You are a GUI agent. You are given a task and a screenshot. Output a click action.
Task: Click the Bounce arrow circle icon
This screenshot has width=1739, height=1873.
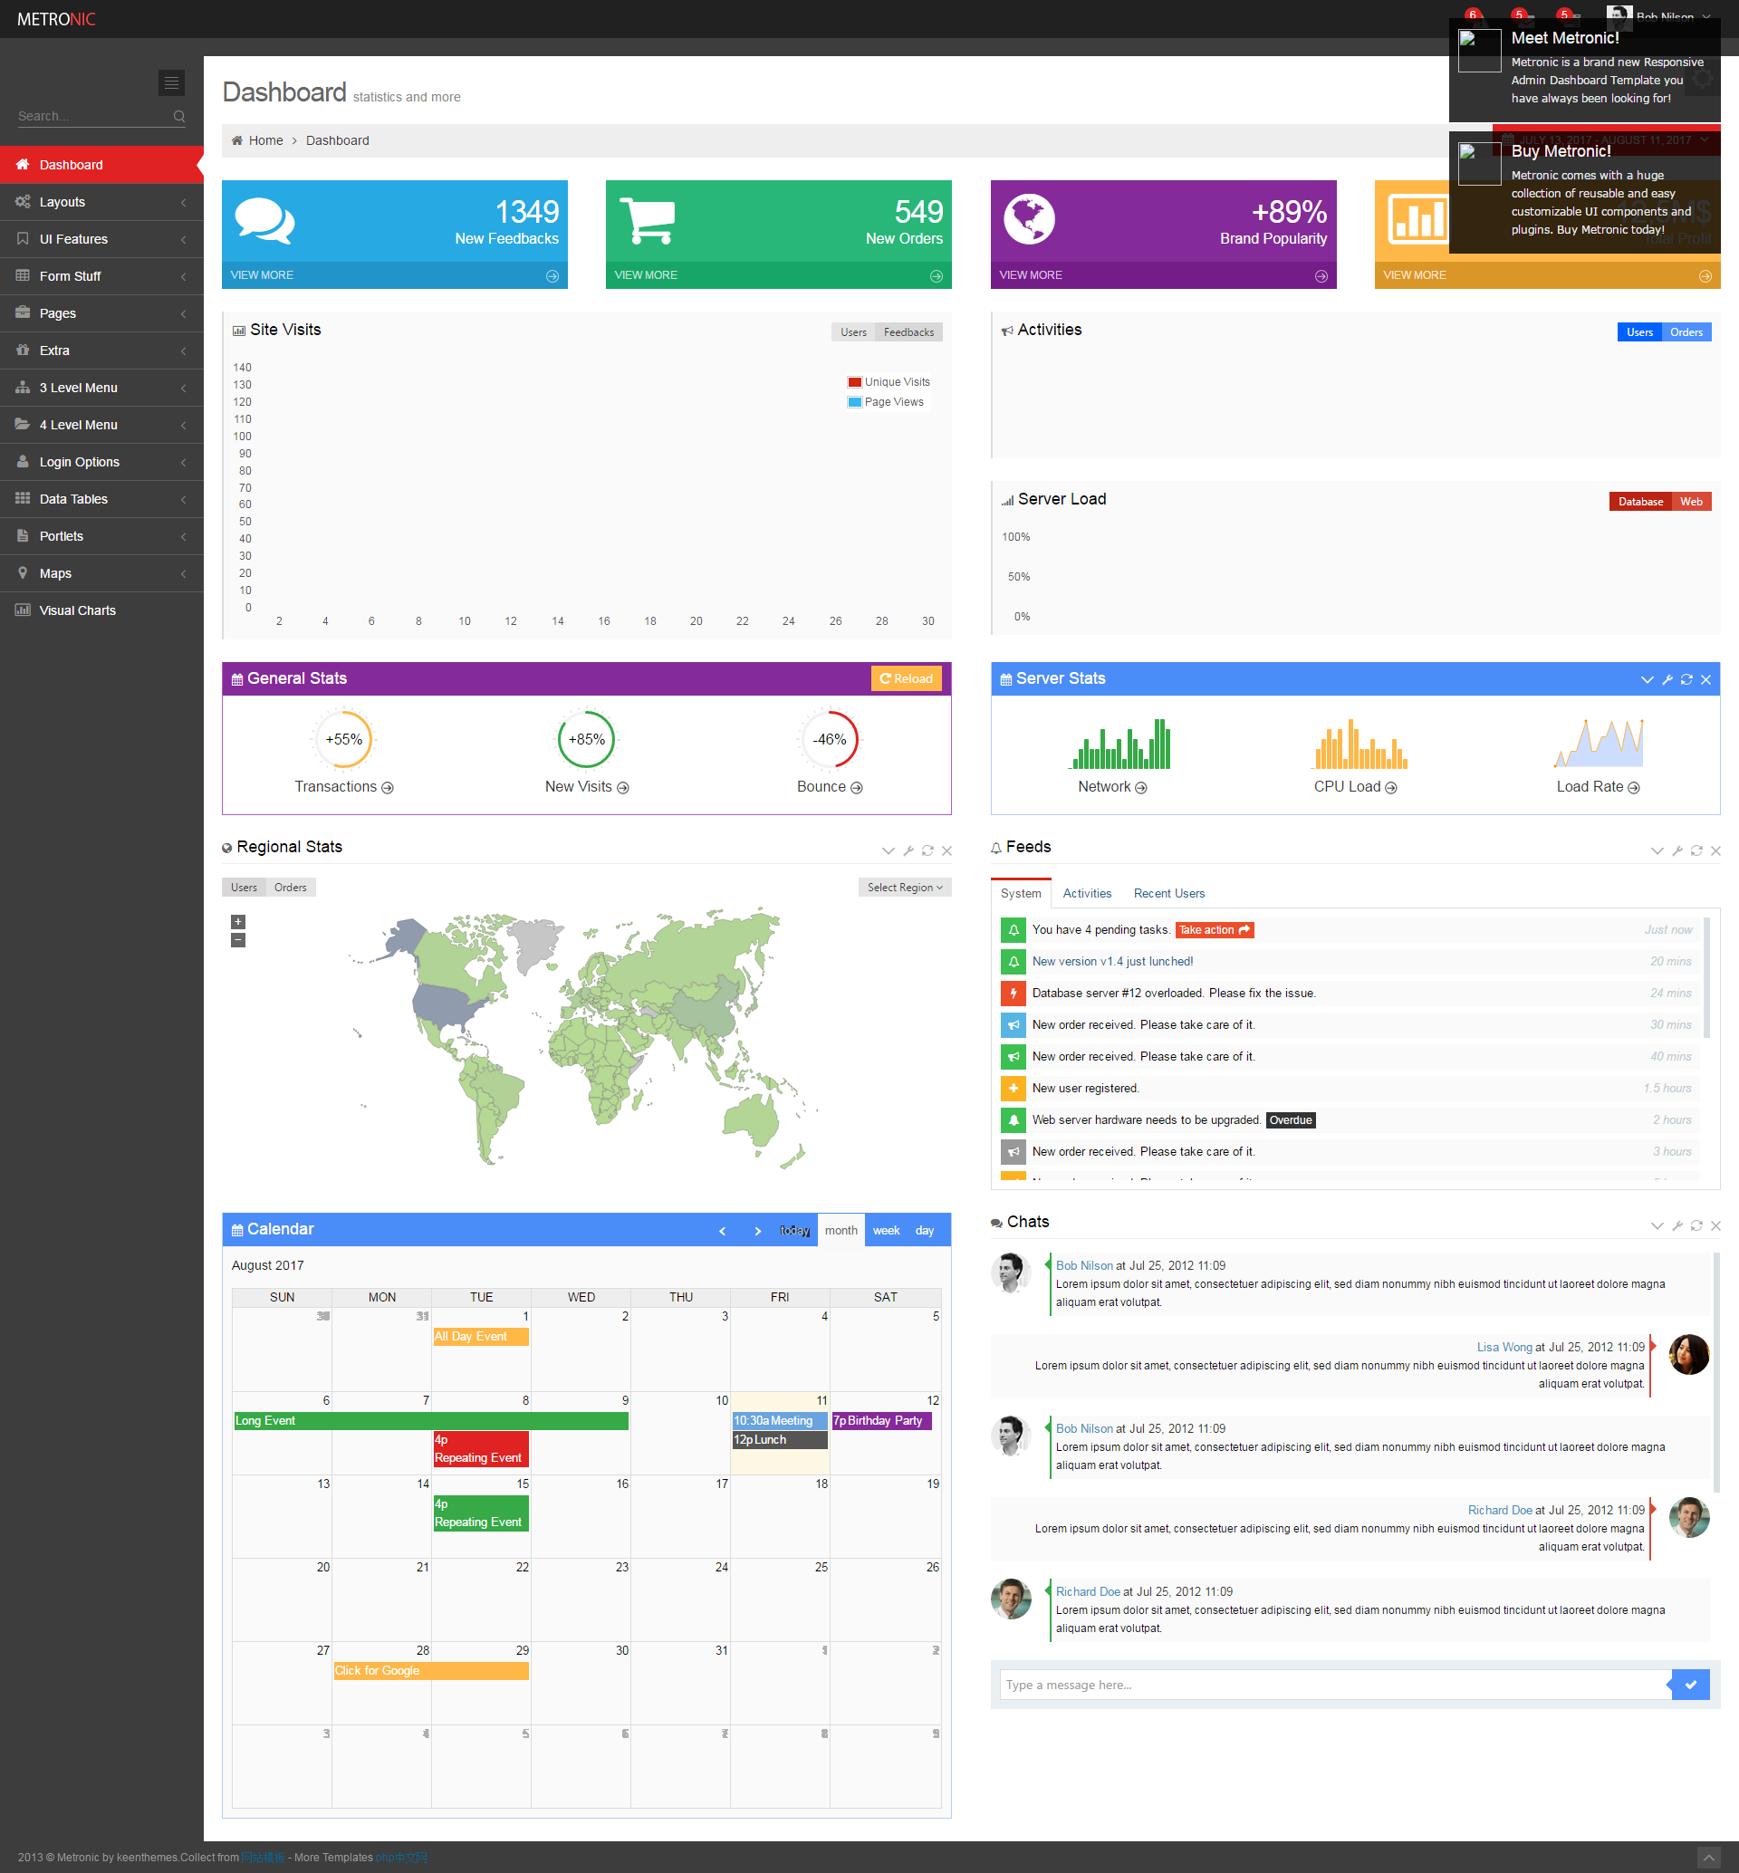(856, 788)
